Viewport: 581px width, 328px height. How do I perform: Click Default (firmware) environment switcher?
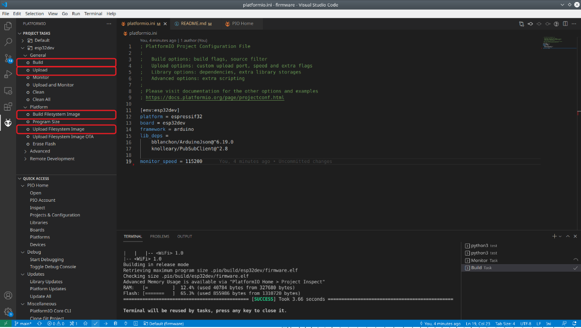[x=163, y=323]
